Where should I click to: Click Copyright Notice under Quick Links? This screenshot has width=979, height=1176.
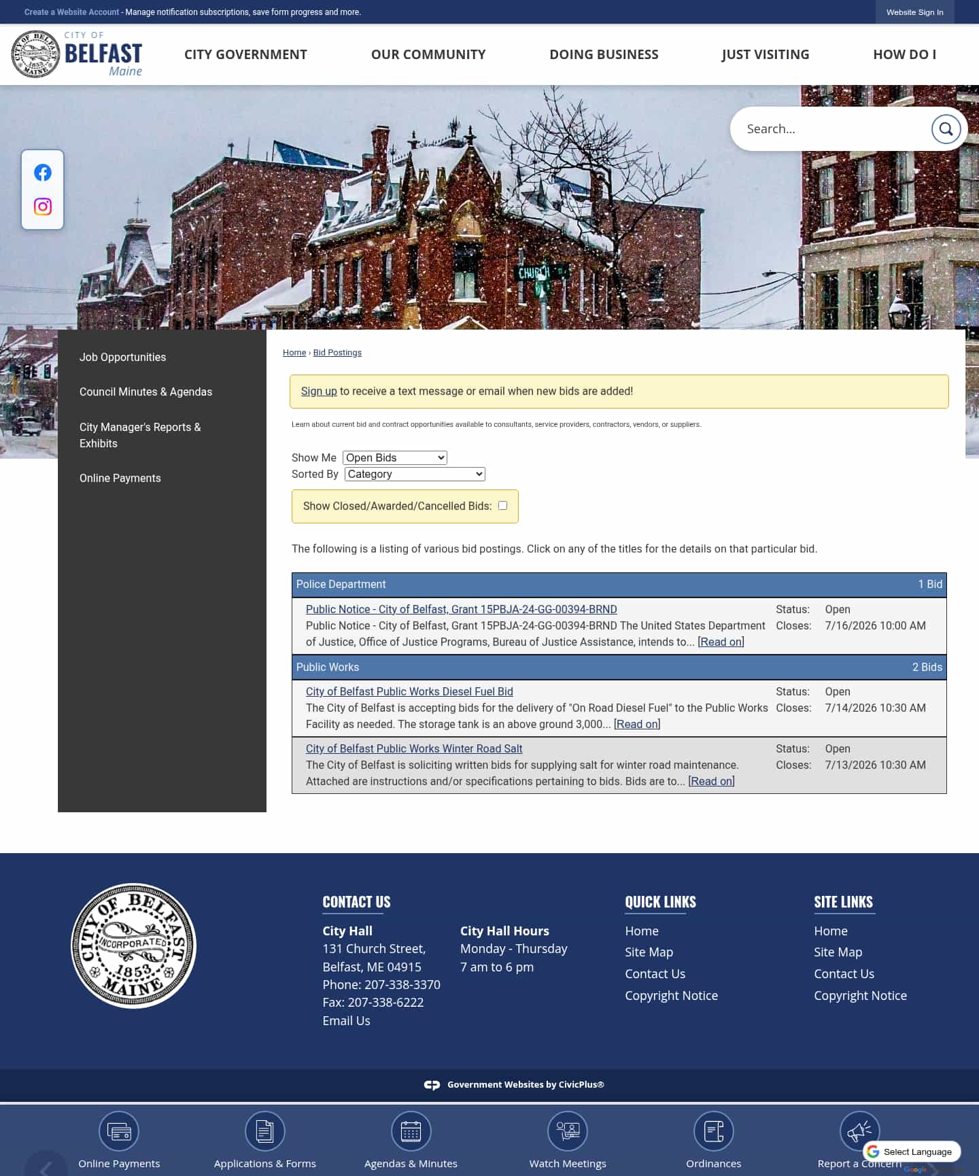pos(671,995)
